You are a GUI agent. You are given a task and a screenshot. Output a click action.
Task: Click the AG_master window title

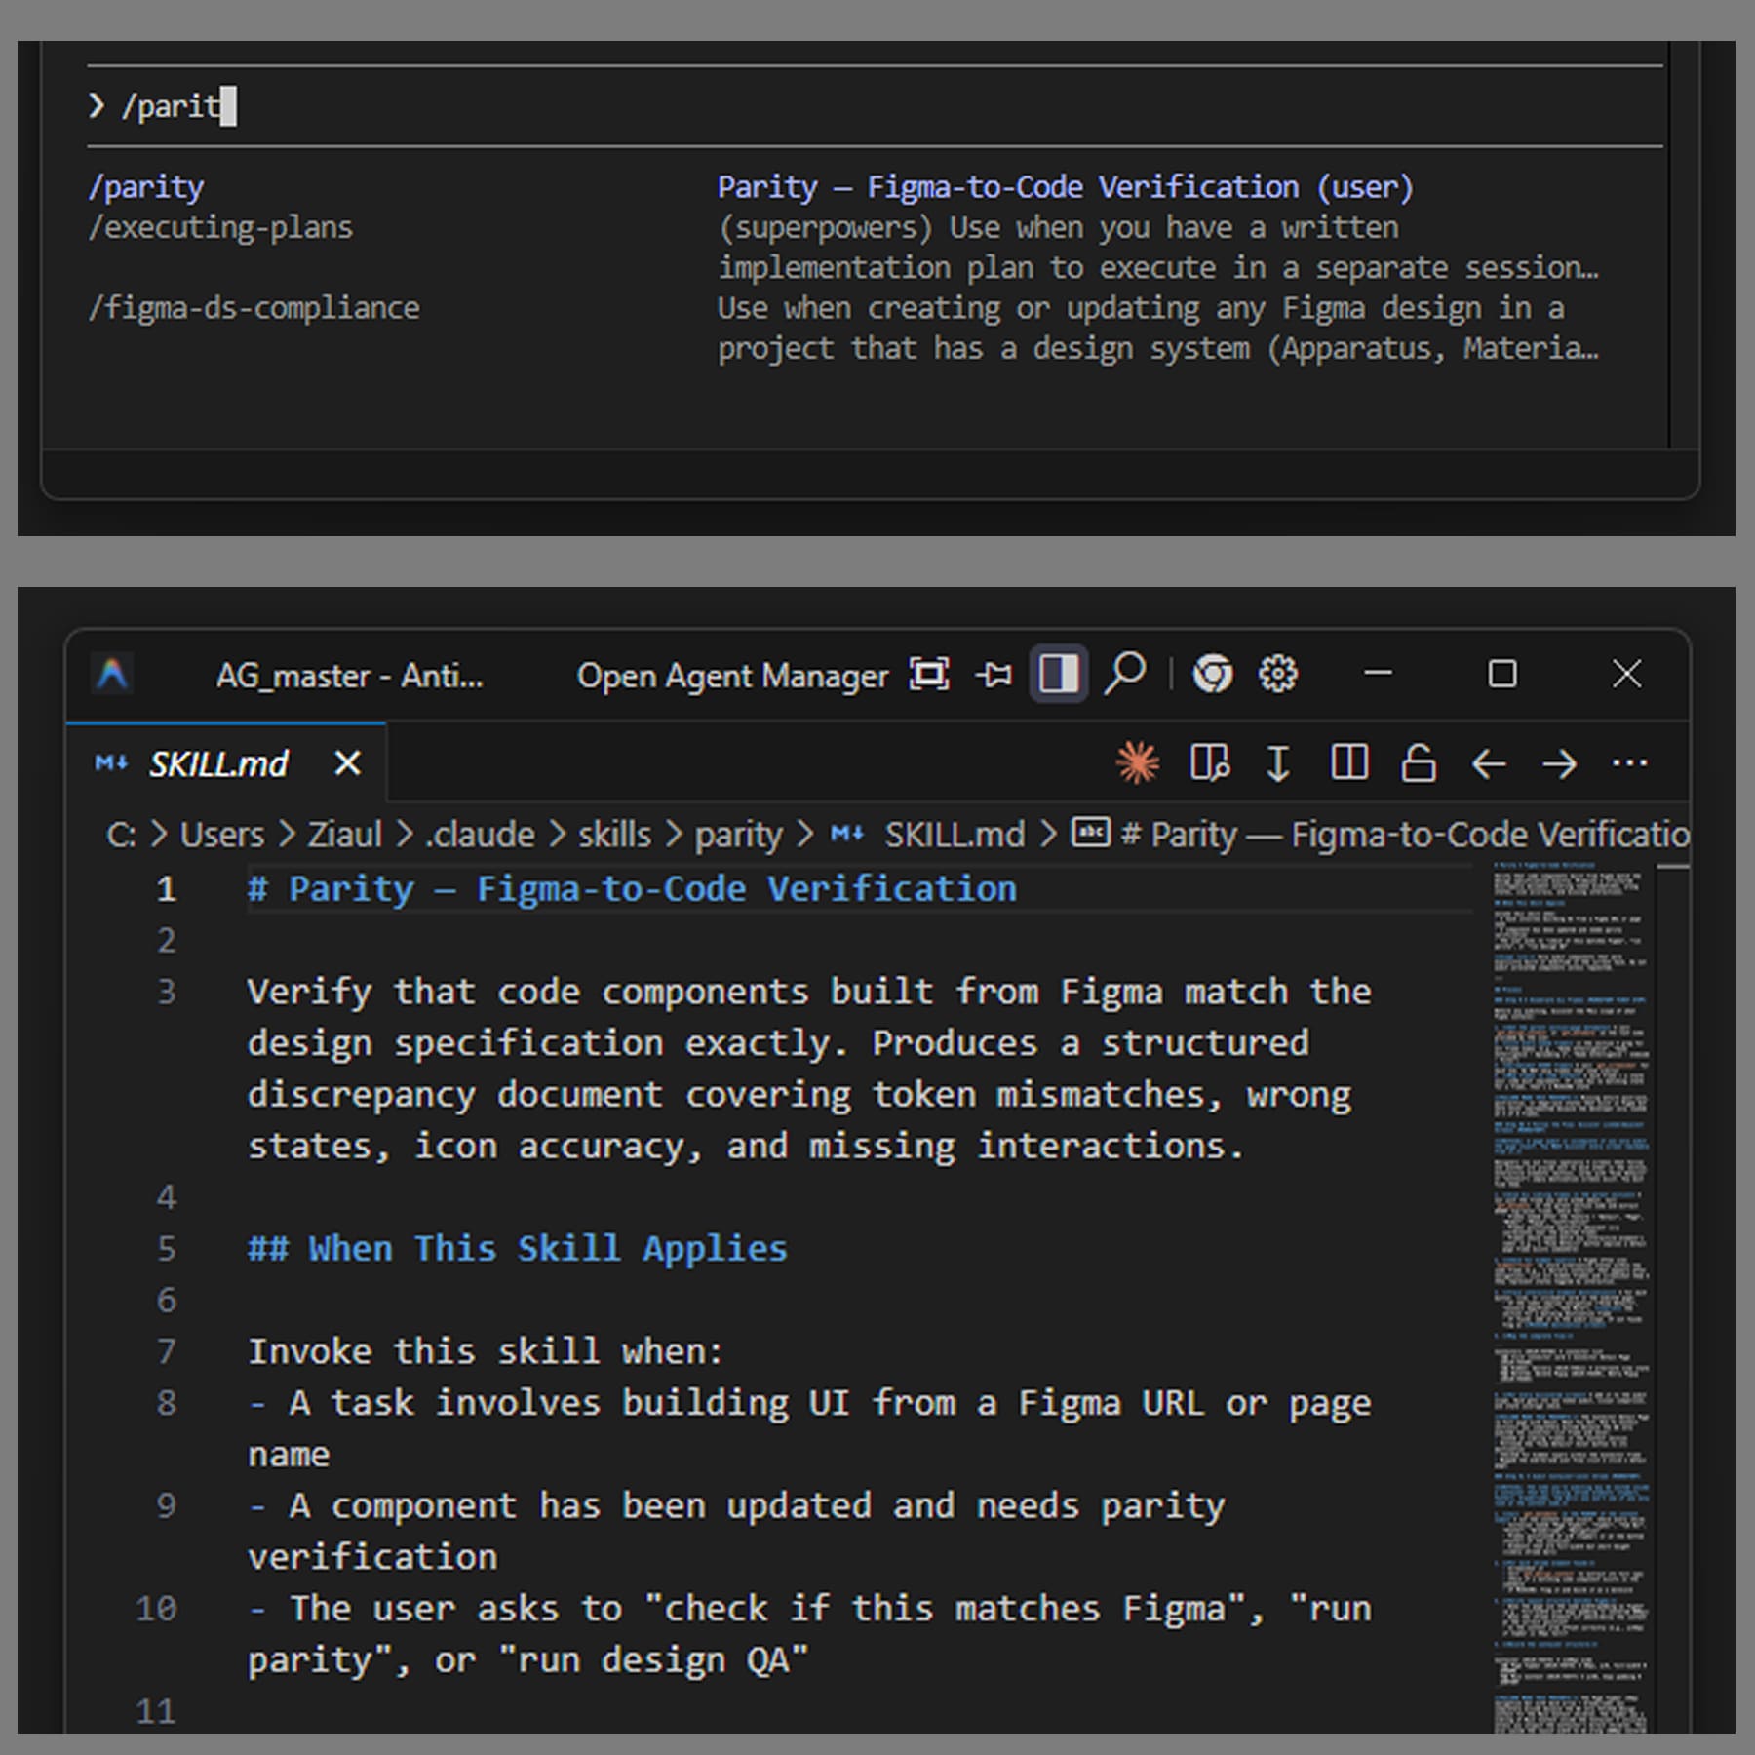(349, 675)
